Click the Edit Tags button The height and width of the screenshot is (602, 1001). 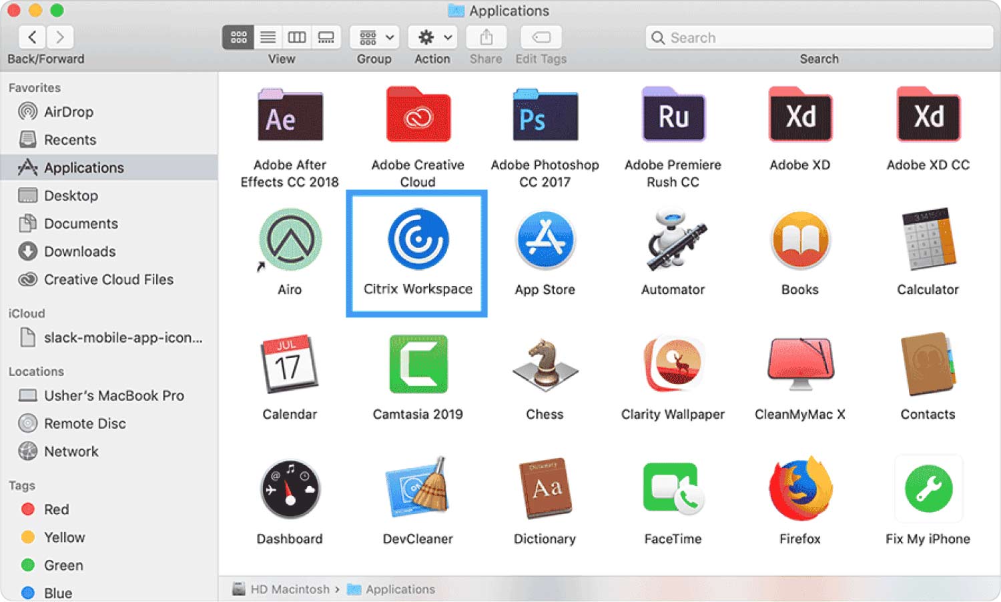[541, 37]
